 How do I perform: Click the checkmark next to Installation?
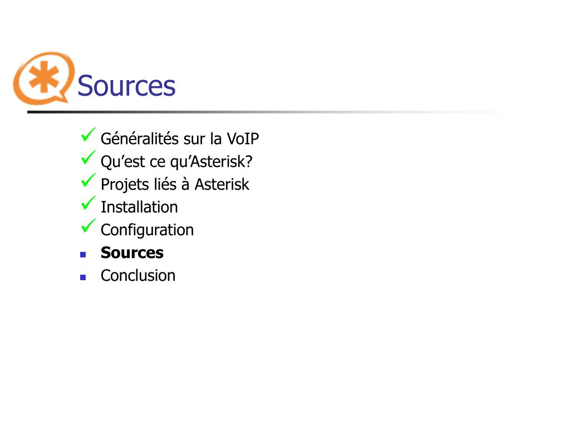click(x=88, y=203)
